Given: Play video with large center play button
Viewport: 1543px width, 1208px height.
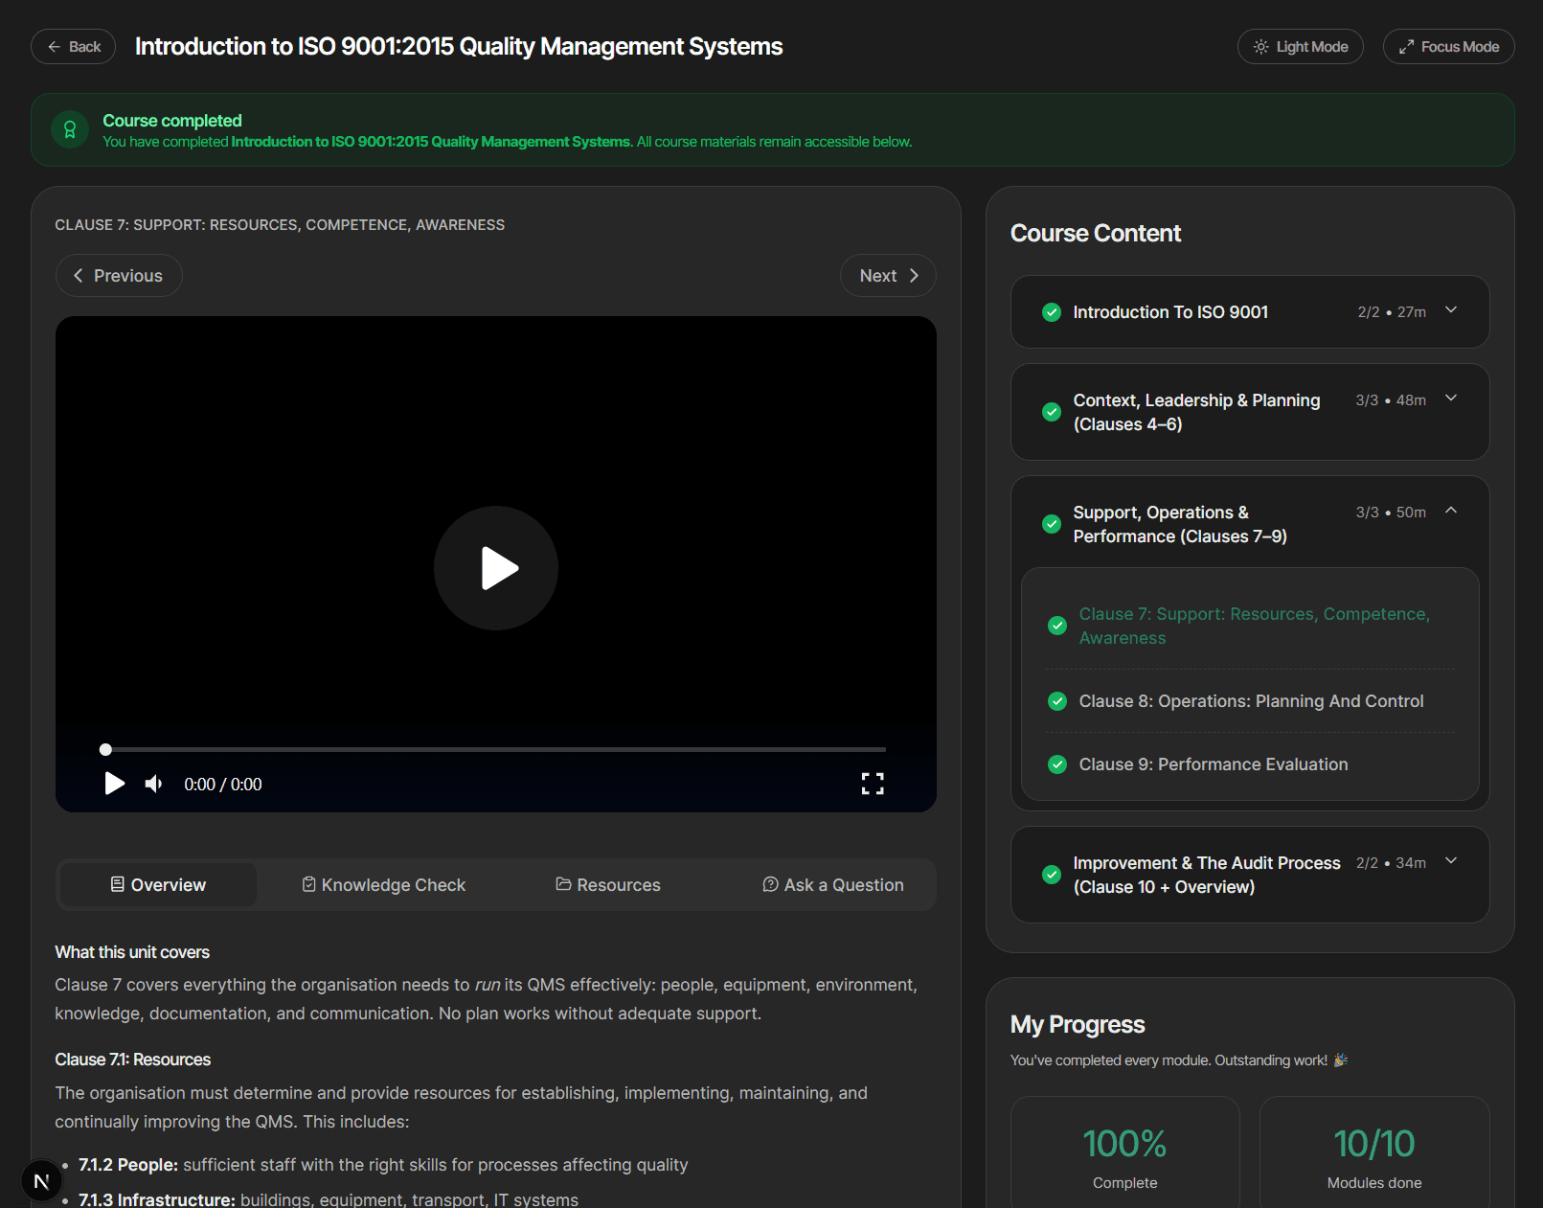Looking at the screenshot, I should (496, 568).
